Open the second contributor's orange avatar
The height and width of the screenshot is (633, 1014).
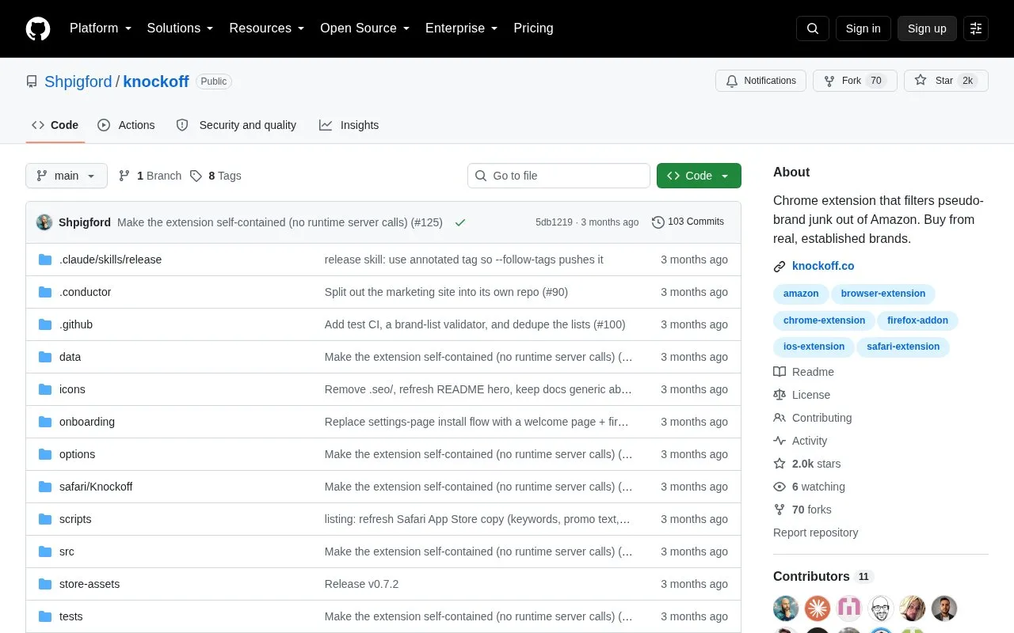point(818,608)
